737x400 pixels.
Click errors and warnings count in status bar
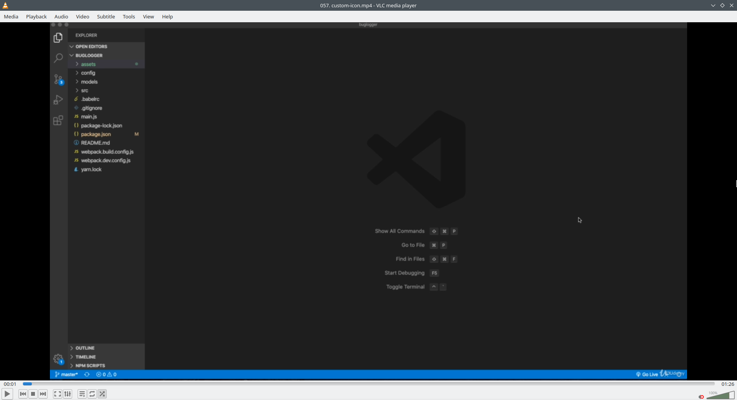pos(106,374)
